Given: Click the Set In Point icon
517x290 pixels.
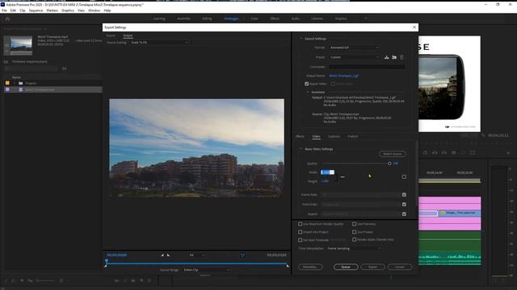Looking at the screenshot, I should point(162,255).
